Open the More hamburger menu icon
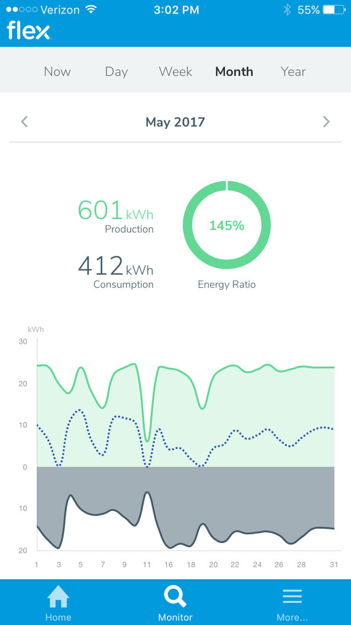The image size is (351, 625). click(292, 596)
